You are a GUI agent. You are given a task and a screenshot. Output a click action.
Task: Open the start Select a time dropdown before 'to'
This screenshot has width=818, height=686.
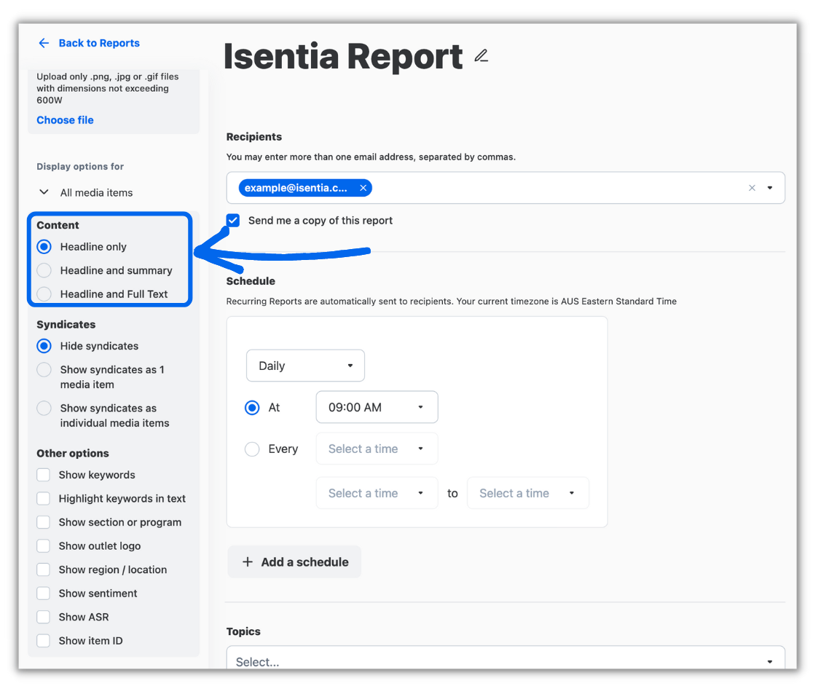click(377, 493)
